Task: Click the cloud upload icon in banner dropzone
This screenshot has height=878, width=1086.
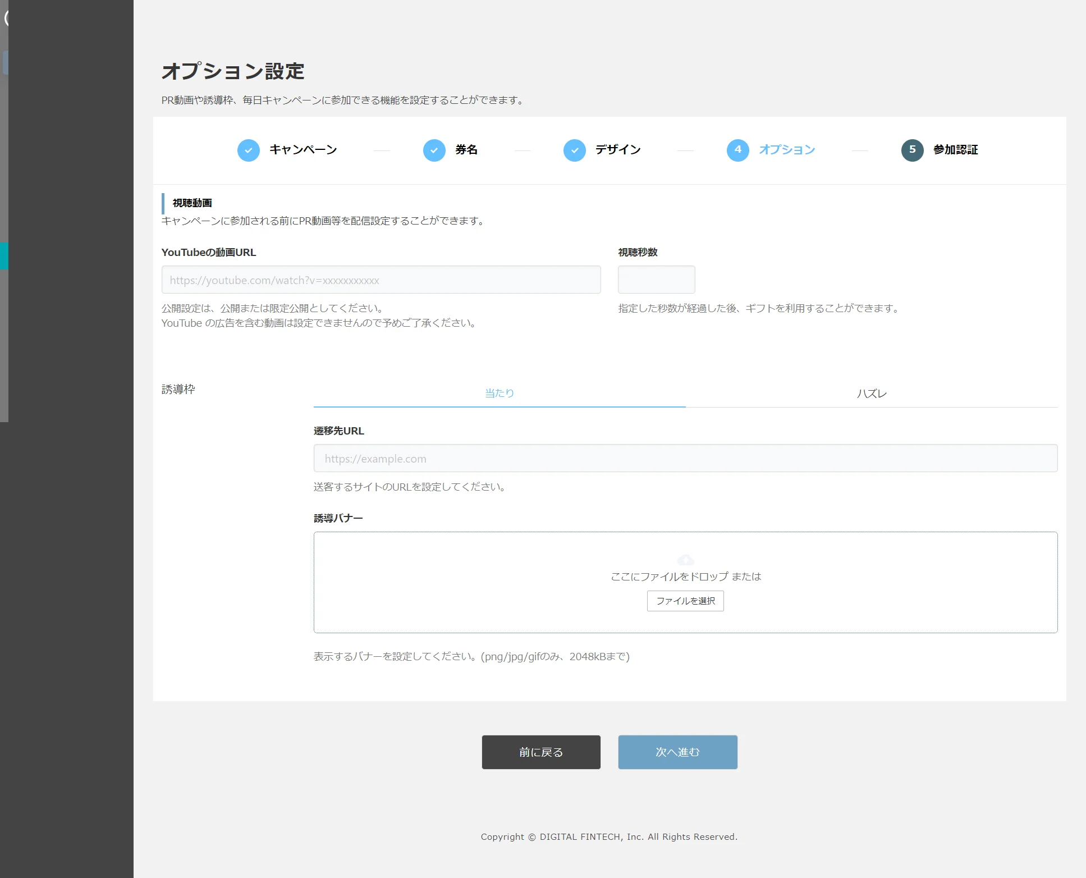Action: tap(685, 560)
